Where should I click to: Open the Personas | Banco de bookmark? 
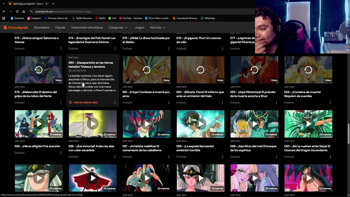56,18
